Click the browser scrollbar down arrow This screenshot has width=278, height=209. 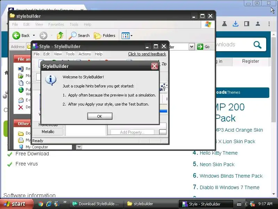click(x=273, y=194)
